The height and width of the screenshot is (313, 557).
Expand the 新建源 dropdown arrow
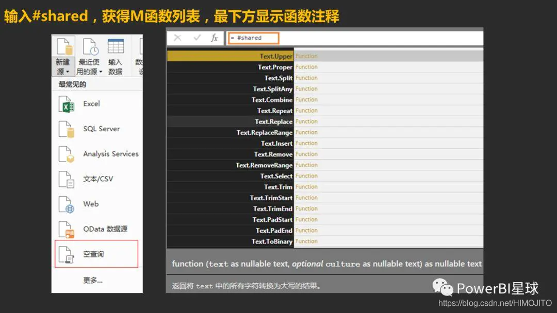click(68, 72)
